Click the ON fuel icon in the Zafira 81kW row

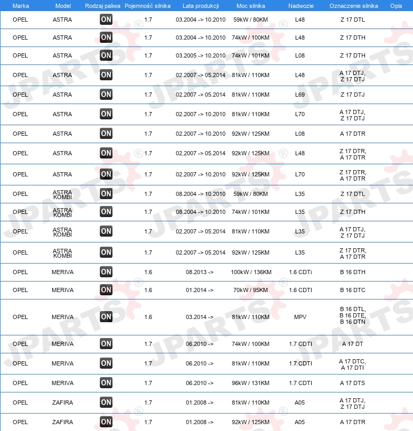pyautogui.click(x=106, y=402)
